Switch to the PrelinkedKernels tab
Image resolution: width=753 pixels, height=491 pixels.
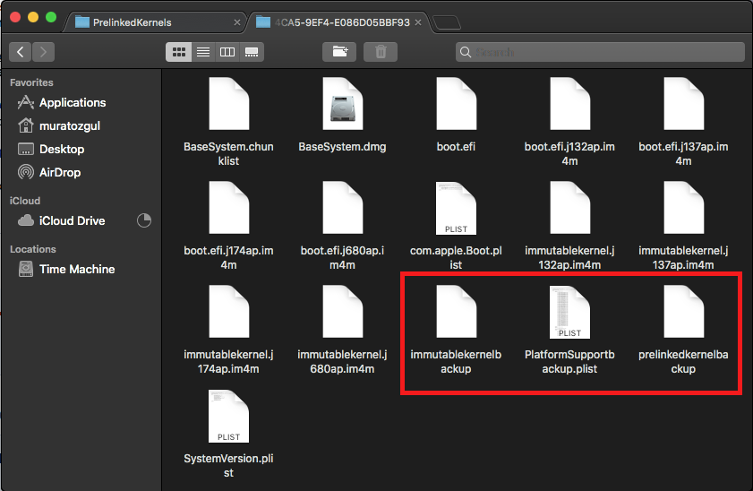(155, 22)
